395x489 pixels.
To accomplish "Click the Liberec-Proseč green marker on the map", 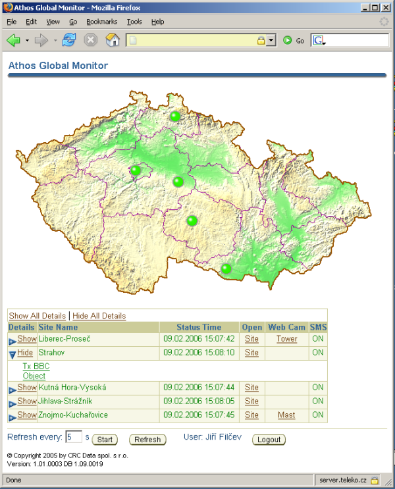I will [x=175, y=116].
